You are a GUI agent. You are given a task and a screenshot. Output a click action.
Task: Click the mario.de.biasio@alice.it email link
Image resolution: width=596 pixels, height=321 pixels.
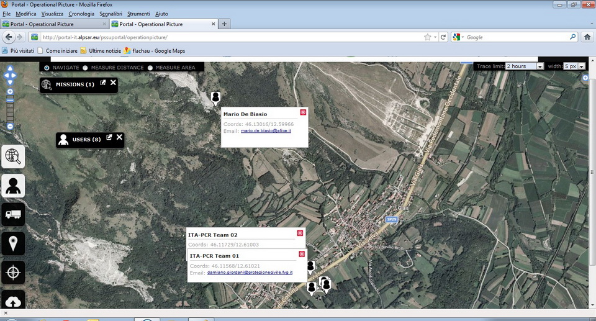click(266, 131)
